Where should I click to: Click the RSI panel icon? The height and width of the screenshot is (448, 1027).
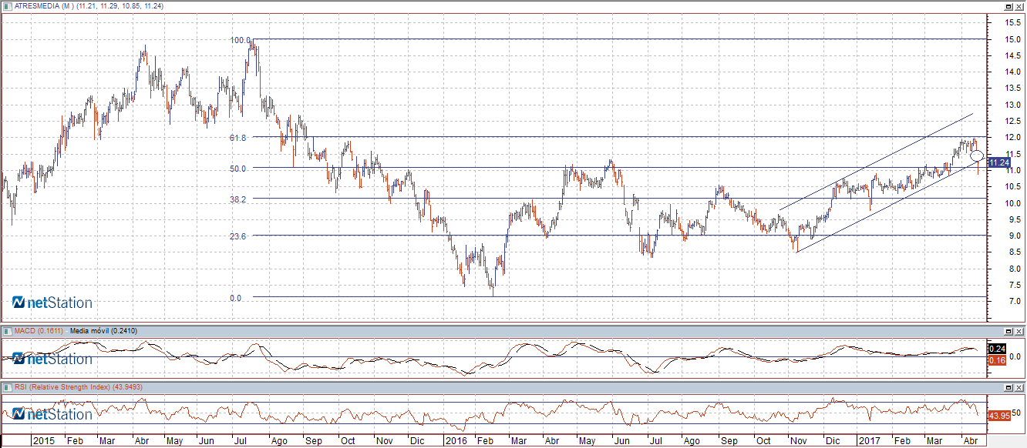6,387
